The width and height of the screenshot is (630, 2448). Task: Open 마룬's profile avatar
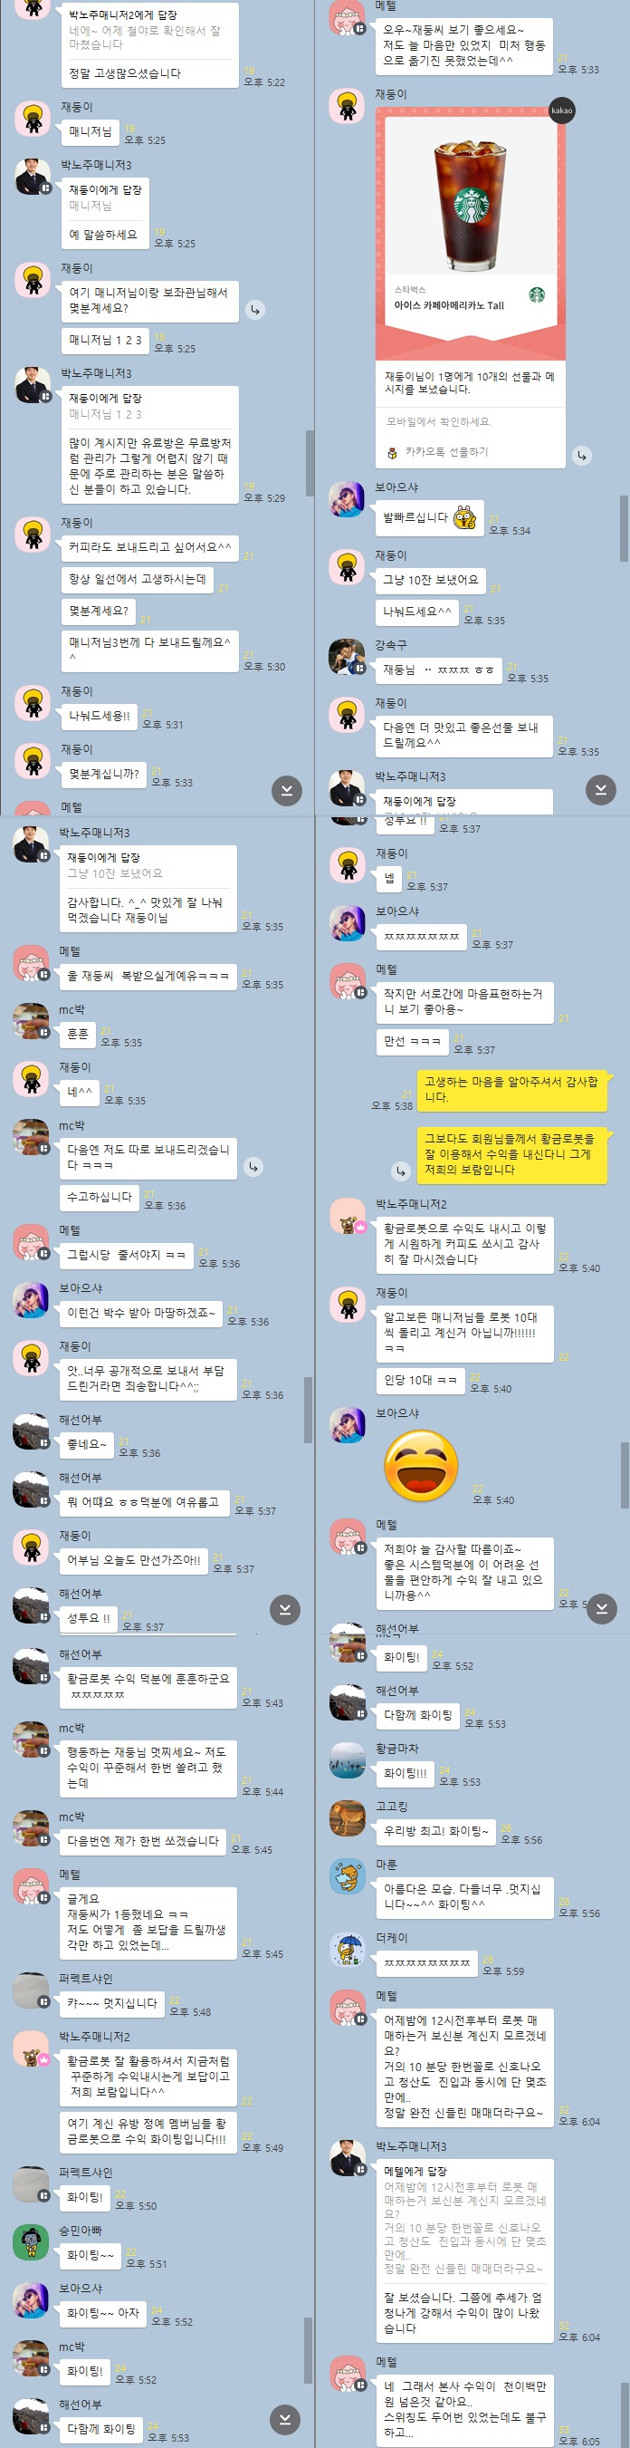pos(348,1877)
